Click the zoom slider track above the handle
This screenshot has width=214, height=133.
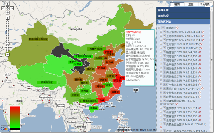(x=8, y=32)
